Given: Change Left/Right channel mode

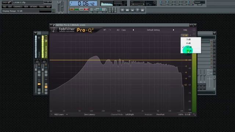Looking at the screenshot, I should click(x=130, y=114).
